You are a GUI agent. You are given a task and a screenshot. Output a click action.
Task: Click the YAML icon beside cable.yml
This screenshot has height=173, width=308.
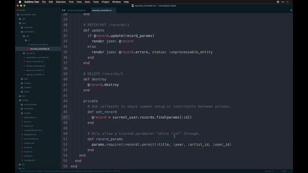22,126
